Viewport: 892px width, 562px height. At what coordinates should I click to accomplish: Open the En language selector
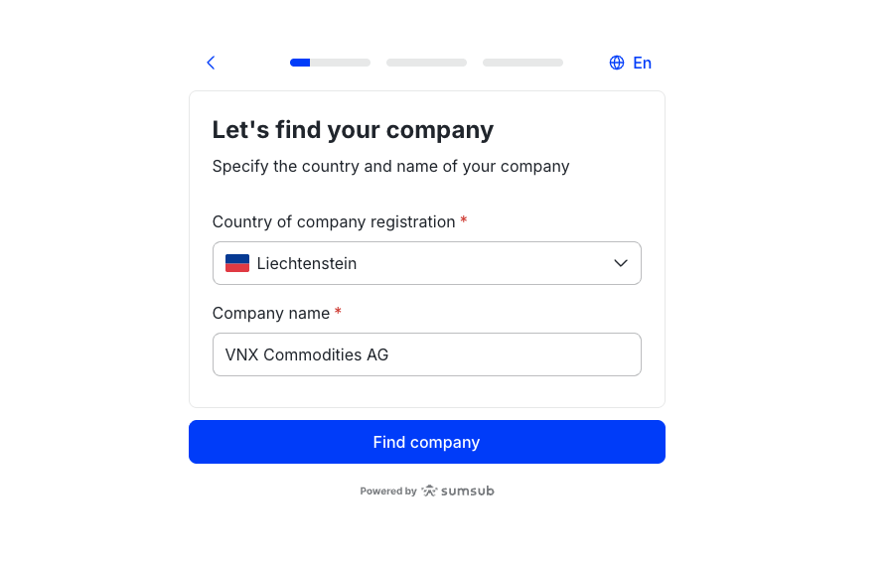pos(642,63)
